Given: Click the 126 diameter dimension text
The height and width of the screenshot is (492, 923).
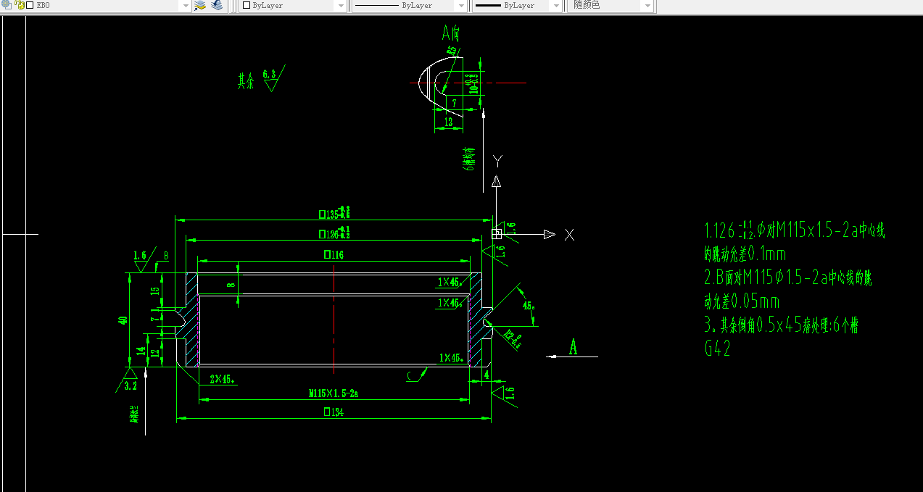Looking at the screenshot, I should (335, 233).
